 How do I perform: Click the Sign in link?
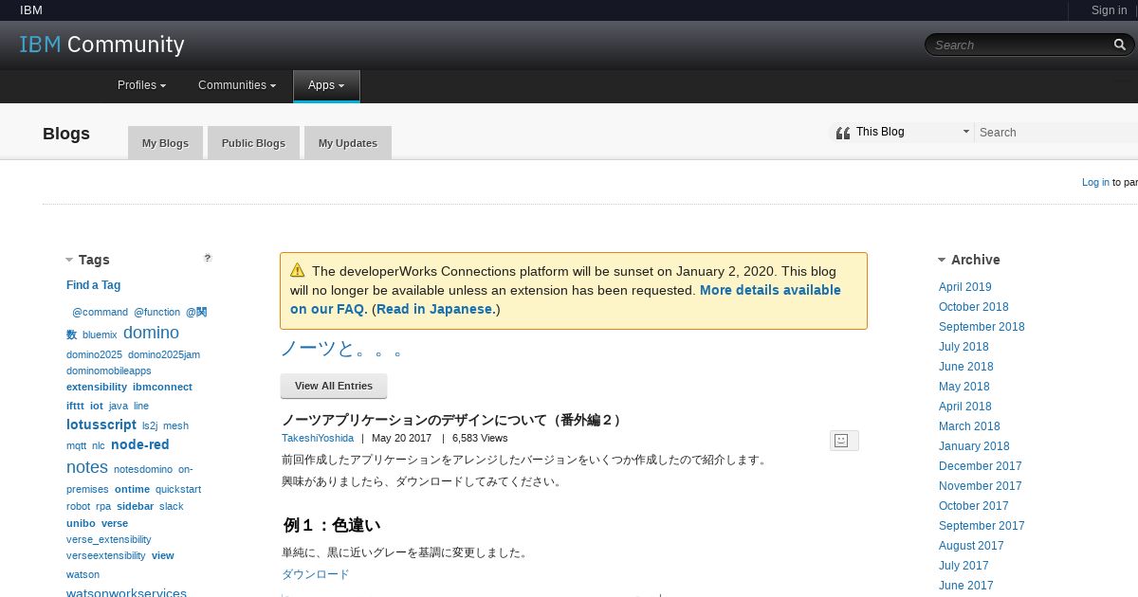click(1109, 10)
